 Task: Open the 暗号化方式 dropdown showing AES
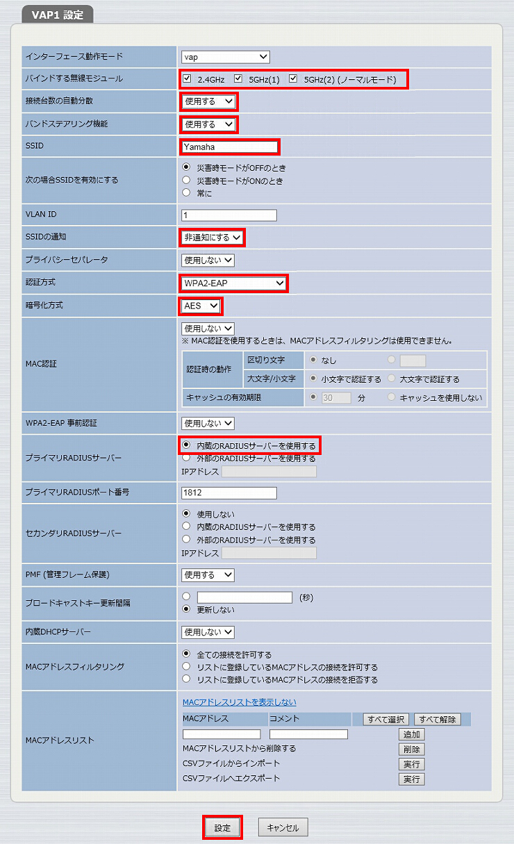click(x=201, y=306)
